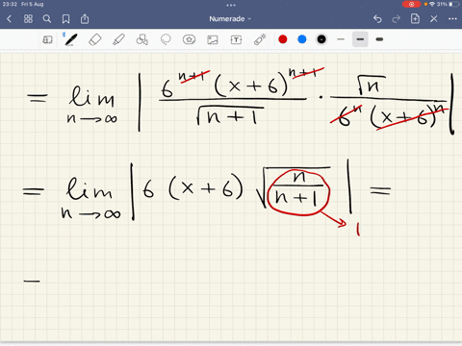Select the medium stroke width
The image size is (462, 346).
[360, 39]
